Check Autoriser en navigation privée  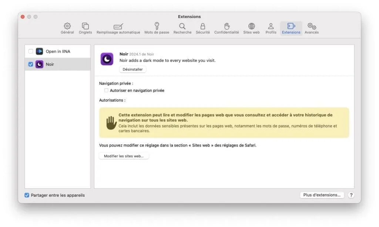(106, 90)
